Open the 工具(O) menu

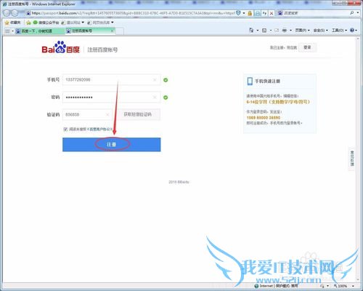[339, 31]
